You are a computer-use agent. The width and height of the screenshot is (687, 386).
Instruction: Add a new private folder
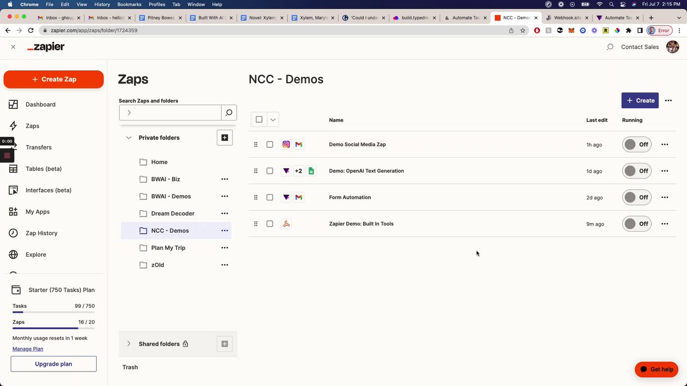pos(224,138)
